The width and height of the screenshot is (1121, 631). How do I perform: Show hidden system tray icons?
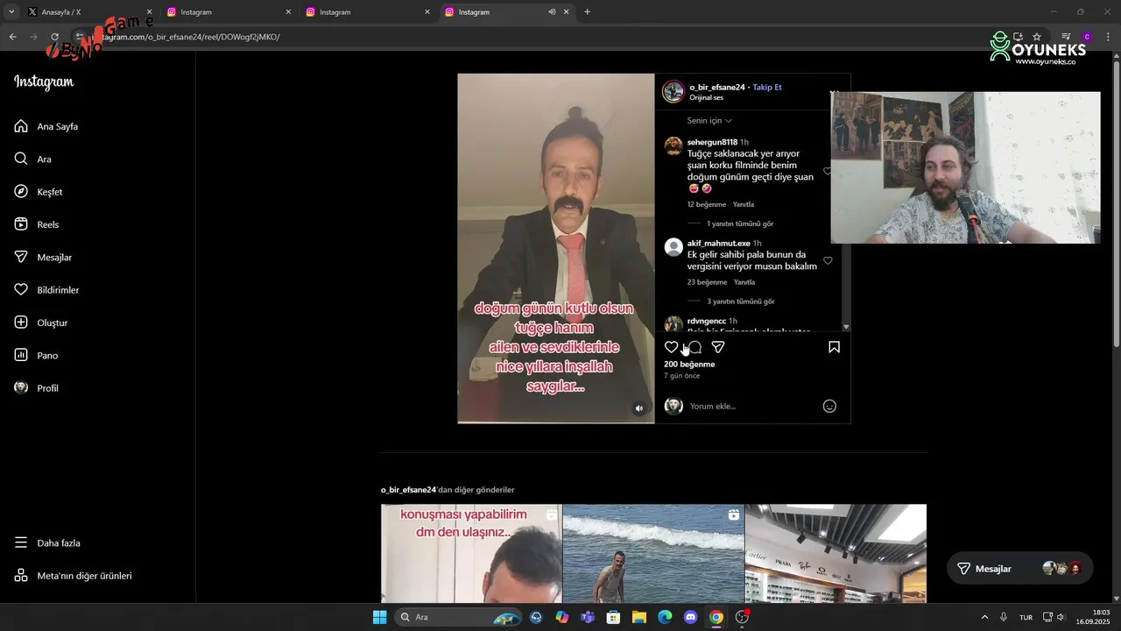pyautogui.click(x=984, y=617)
